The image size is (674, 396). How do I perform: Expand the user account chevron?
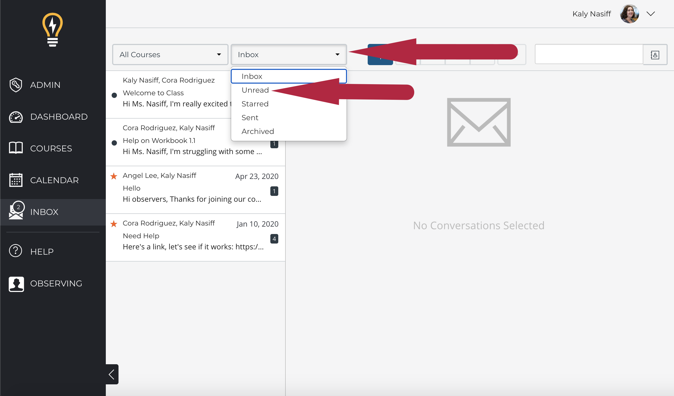point(650,14)
